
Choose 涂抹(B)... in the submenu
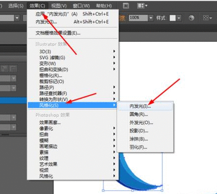(145, 139)
